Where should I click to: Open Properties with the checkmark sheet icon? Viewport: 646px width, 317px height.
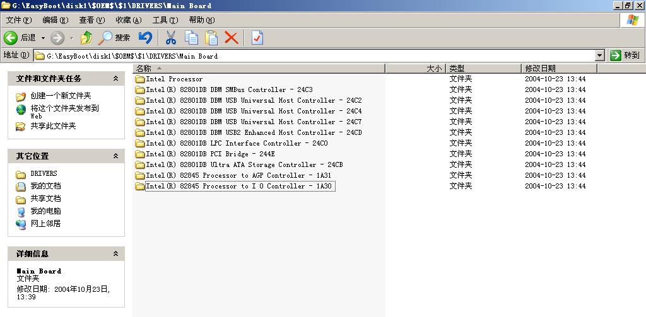coord(257,38)
